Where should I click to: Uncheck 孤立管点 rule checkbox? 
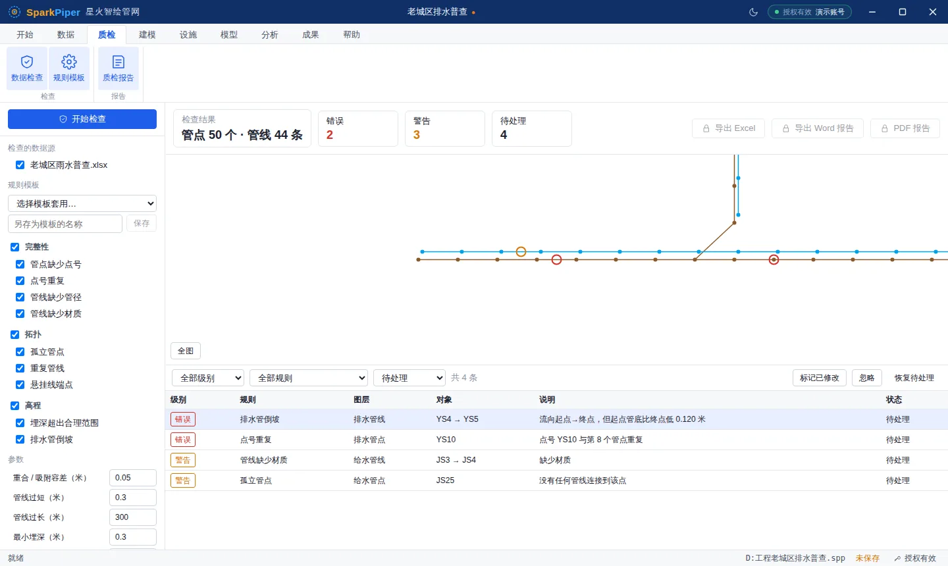point(20,351)
